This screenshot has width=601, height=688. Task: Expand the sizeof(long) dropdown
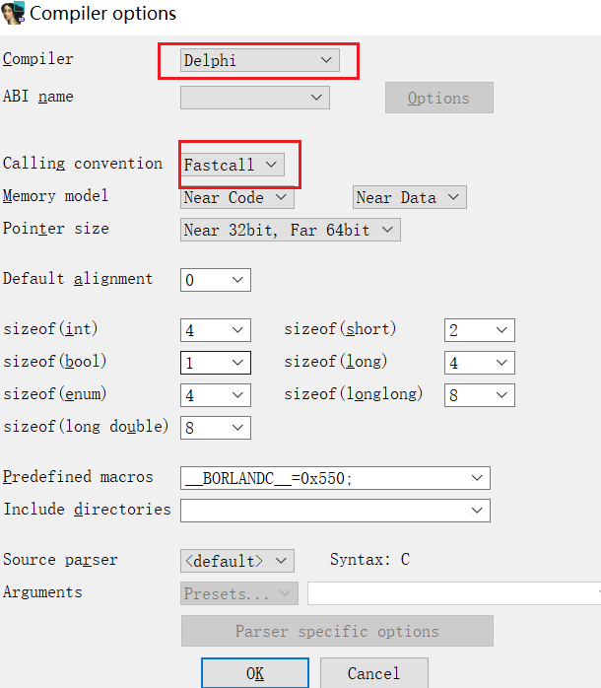point(479,363)
